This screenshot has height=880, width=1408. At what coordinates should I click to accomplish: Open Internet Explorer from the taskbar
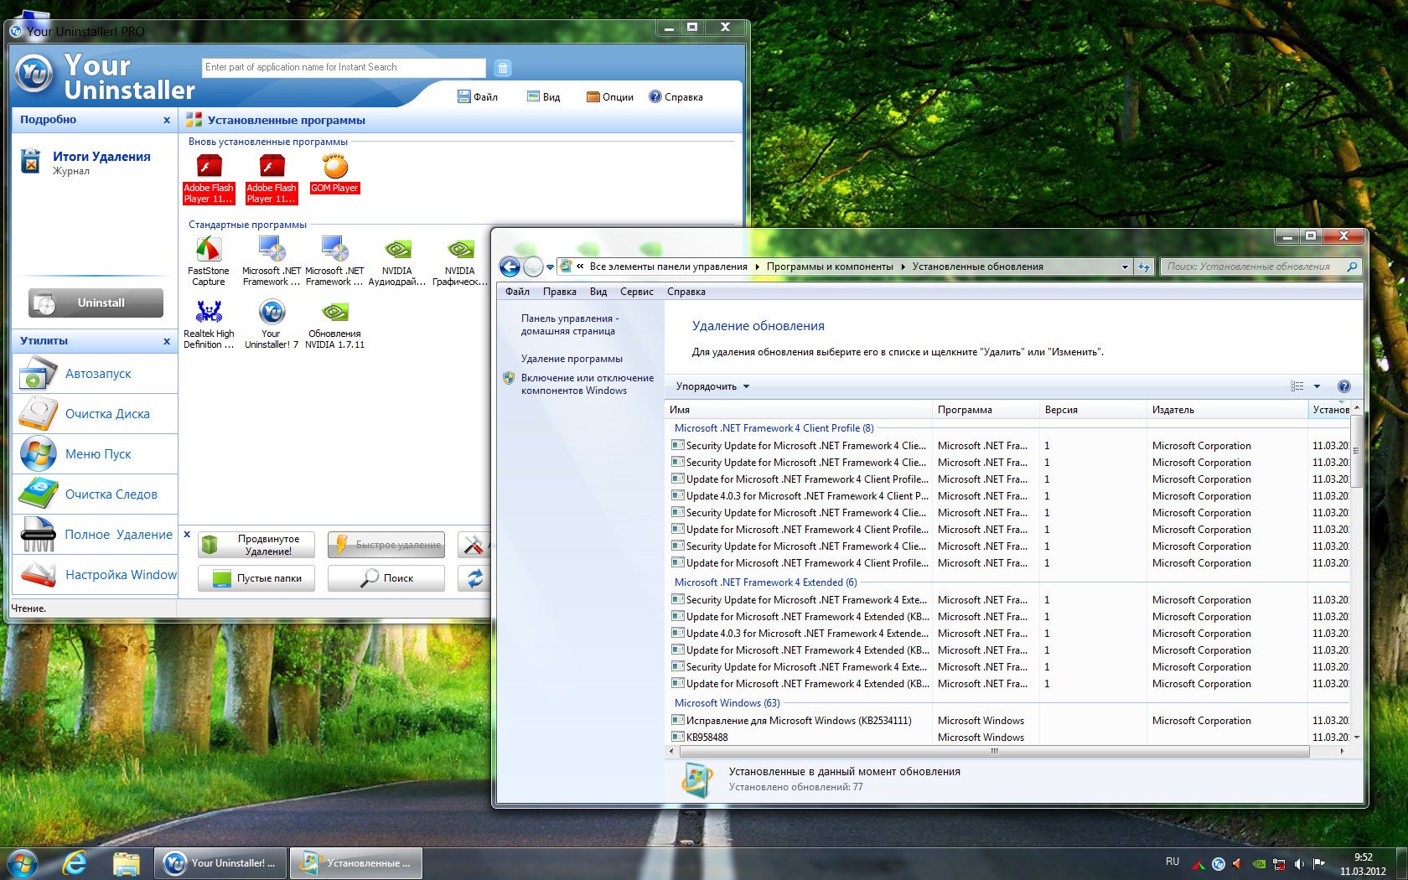75,862
